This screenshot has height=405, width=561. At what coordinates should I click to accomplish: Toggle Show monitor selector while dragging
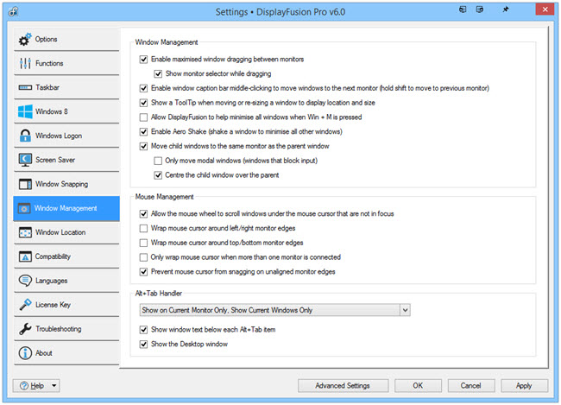click(x=158, y=73)
